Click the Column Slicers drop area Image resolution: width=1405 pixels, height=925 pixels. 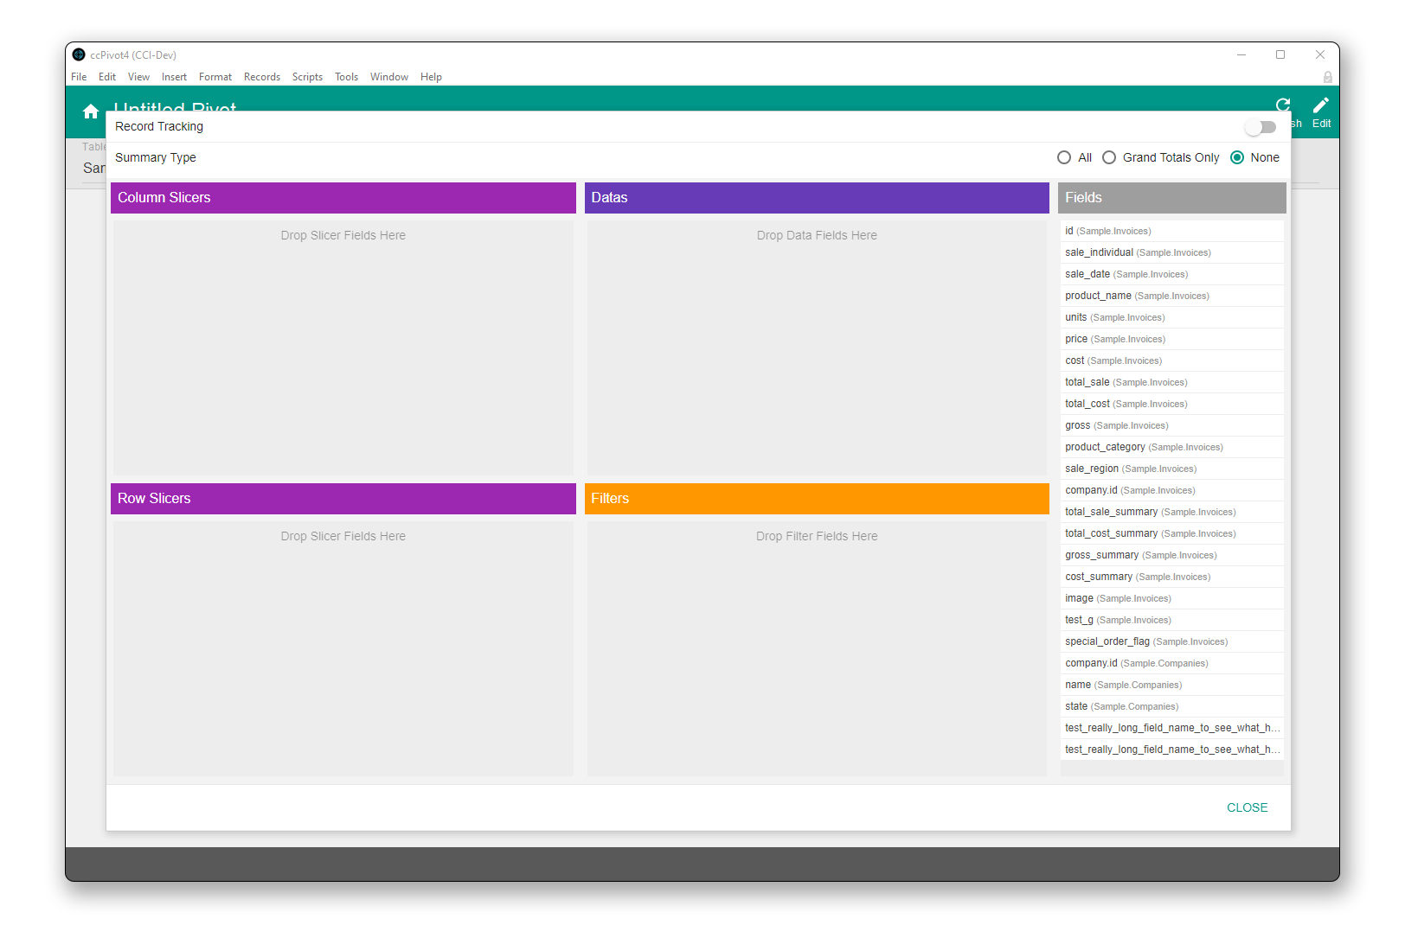343,347
